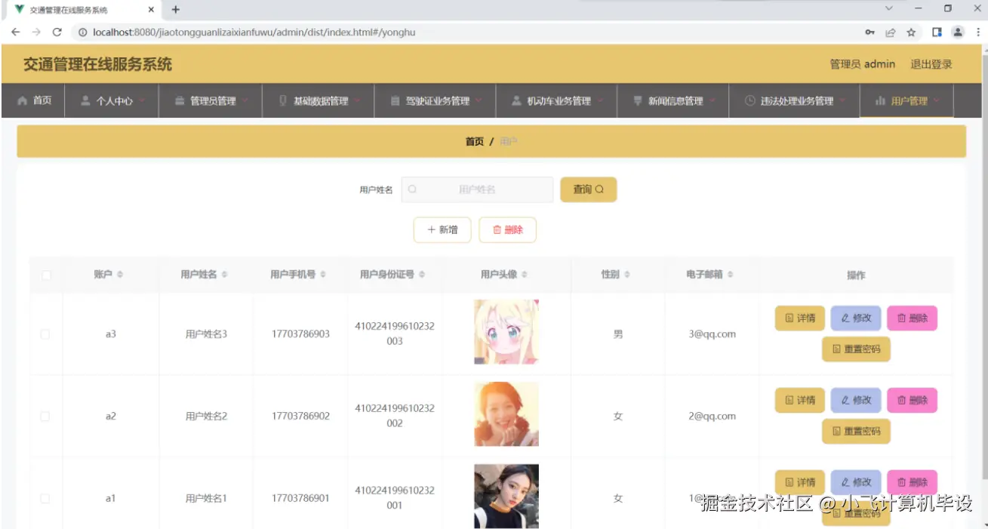
Task: Sort by 性别 column arrows
Action: (627, 275)
